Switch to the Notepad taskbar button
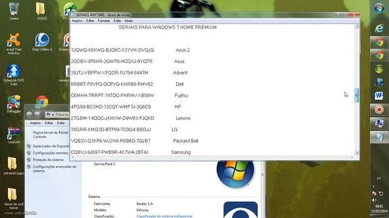 coord(379,137)
